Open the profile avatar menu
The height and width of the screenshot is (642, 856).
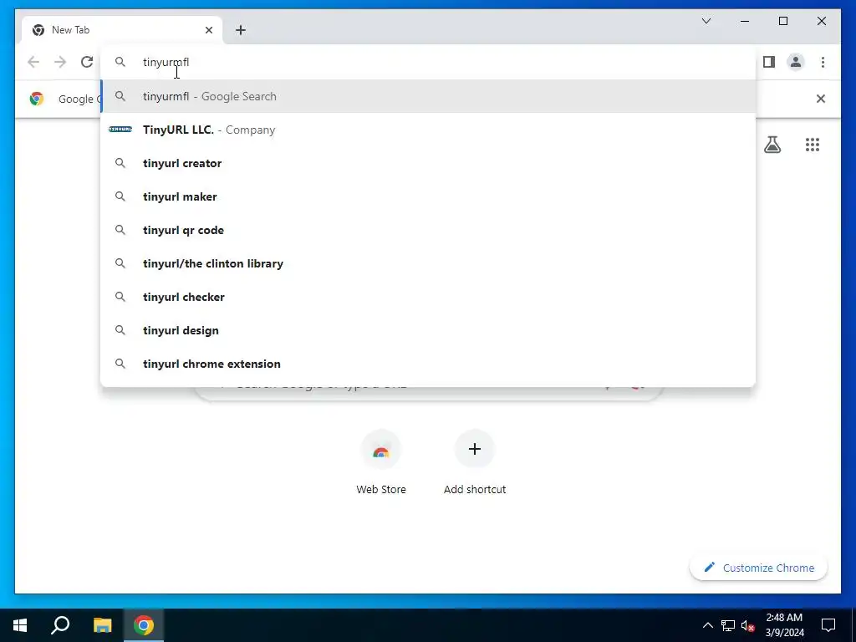pos(796,62)
